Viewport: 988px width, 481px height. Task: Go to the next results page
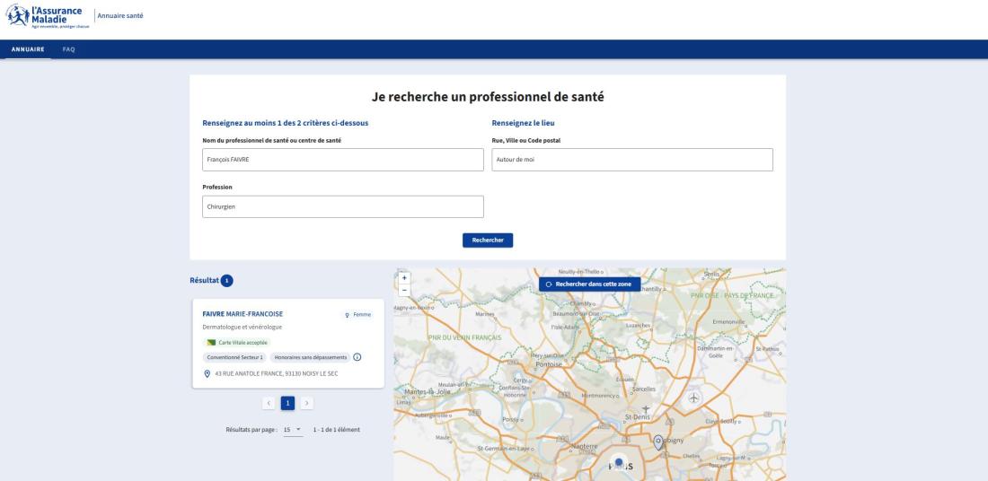(x=306, y=404)
